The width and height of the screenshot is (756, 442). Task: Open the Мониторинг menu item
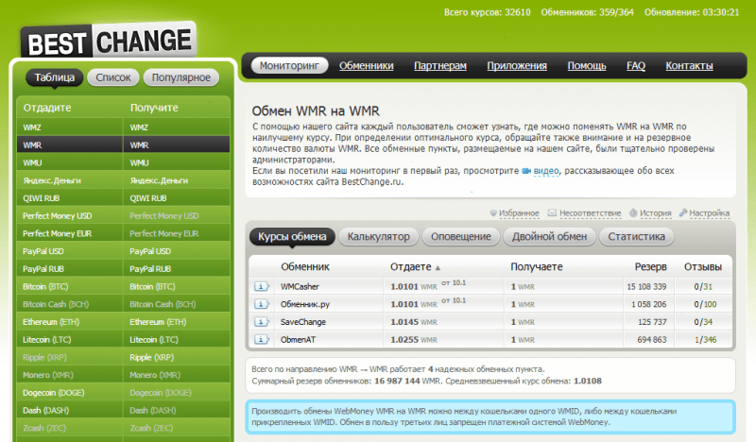pos(289,65)
